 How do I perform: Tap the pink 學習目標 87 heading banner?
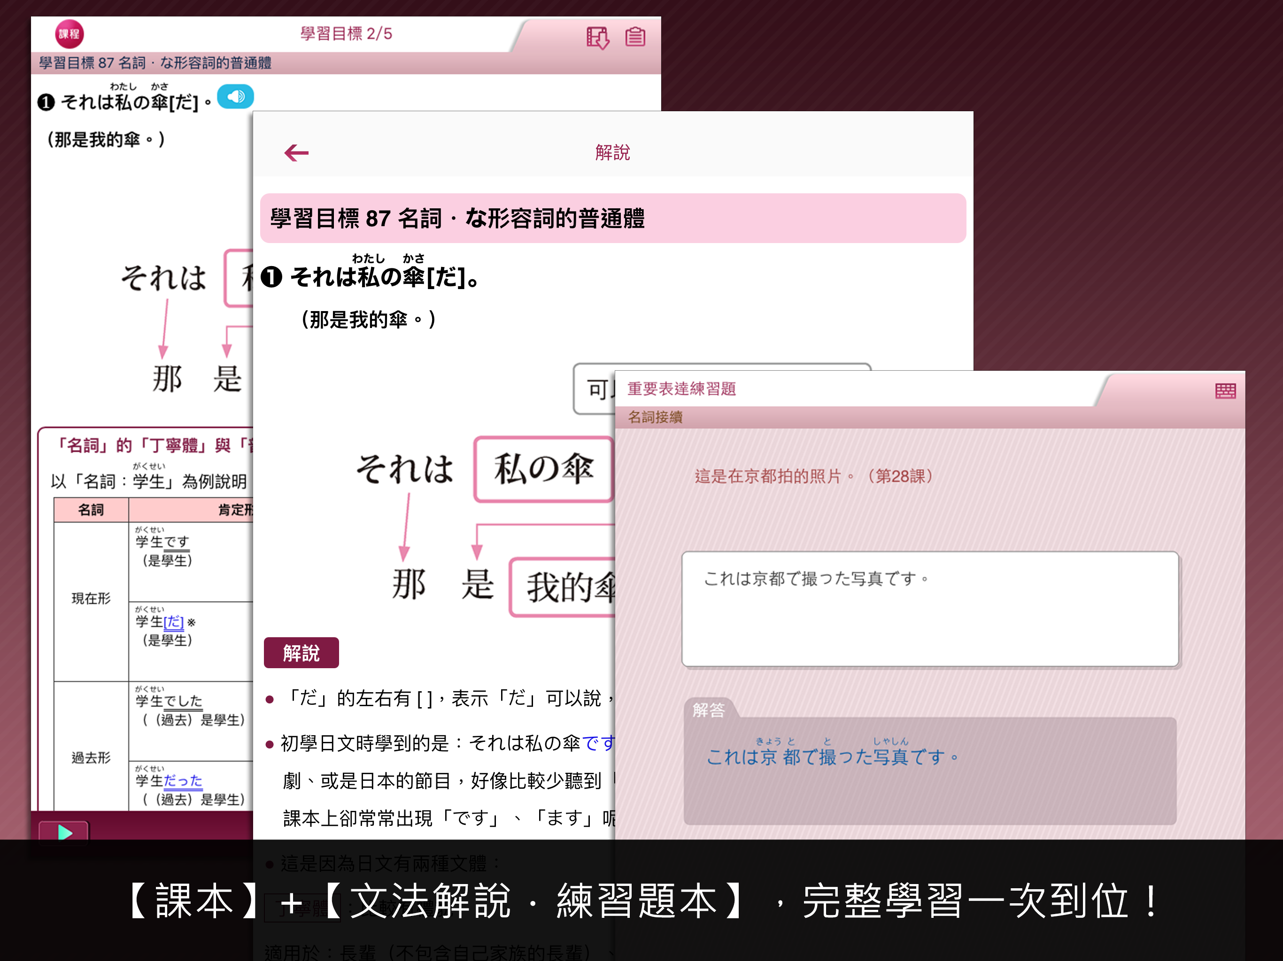612,219
